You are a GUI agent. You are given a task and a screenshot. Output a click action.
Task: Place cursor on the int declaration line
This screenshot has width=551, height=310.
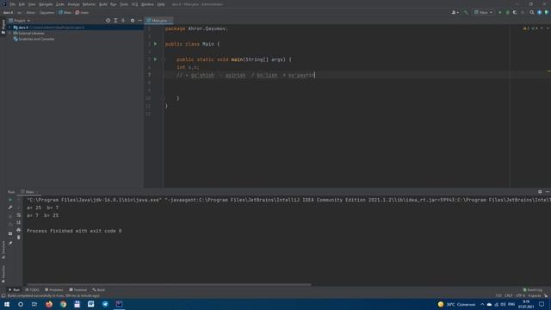pos(188,67)
